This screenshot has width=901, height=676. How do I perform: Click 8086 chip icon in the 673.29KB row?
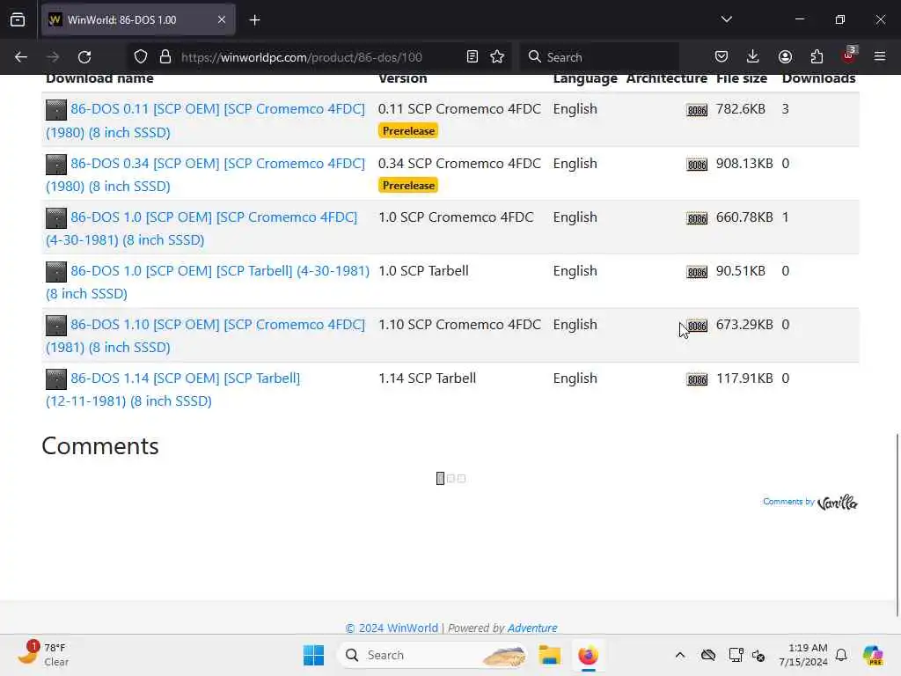(x=697, y=326)
